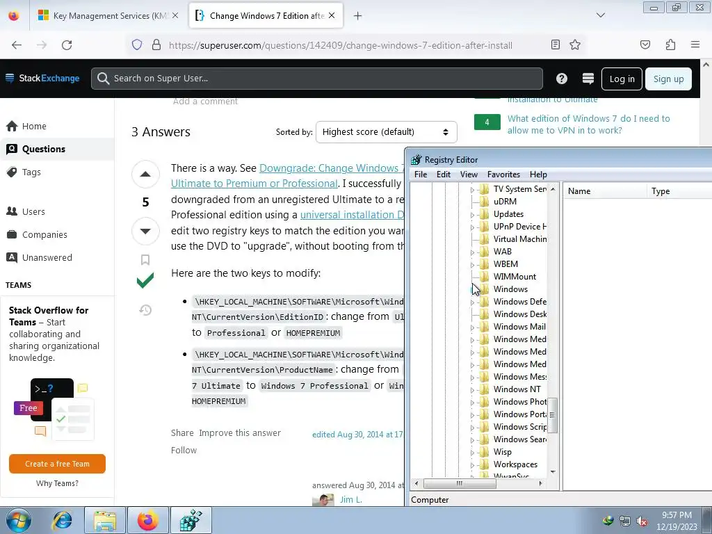Expand the Workspaces registry key

472,465
